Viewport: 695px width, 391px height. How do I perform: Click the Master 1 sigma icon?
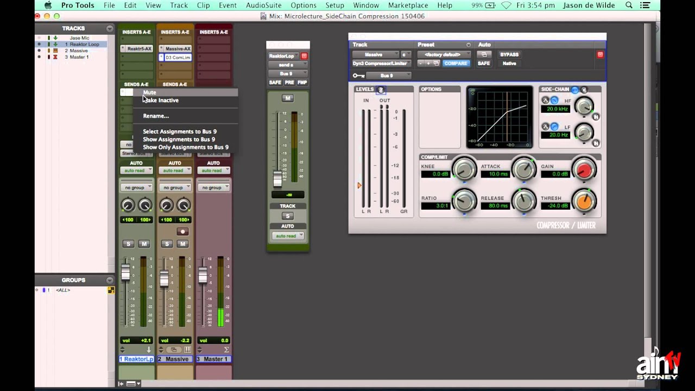click(x=226, y=350)
